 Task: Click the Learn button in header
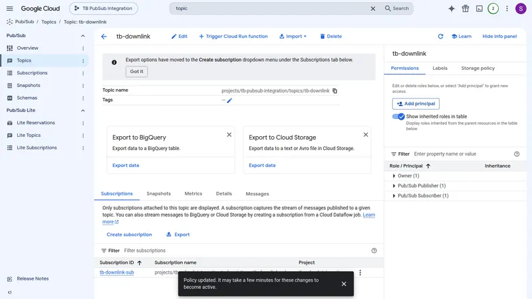pyautogui.click(x=461, y=37)
